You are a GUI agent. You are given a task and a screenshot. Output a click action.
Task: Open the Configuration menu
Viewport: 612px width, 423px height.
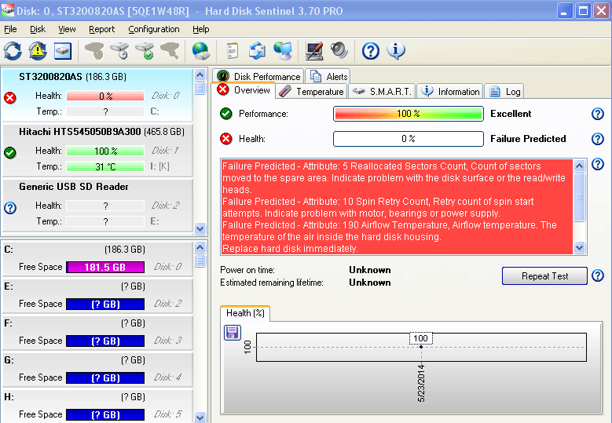pos(154,29)
